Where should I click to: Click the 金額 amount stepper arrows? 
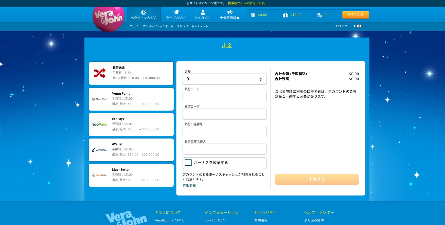261,79
